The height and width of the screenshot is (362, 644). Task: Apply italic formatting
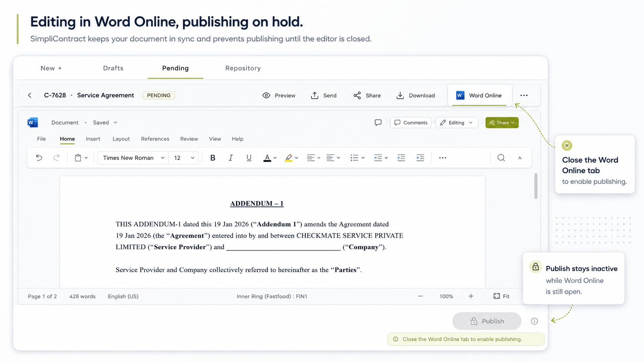(231, 158)
